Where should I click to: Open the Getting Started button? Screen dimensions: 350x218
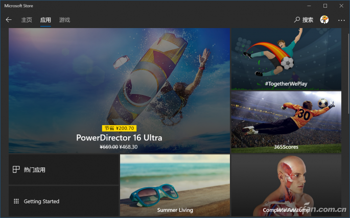click(x=64, y=201)
